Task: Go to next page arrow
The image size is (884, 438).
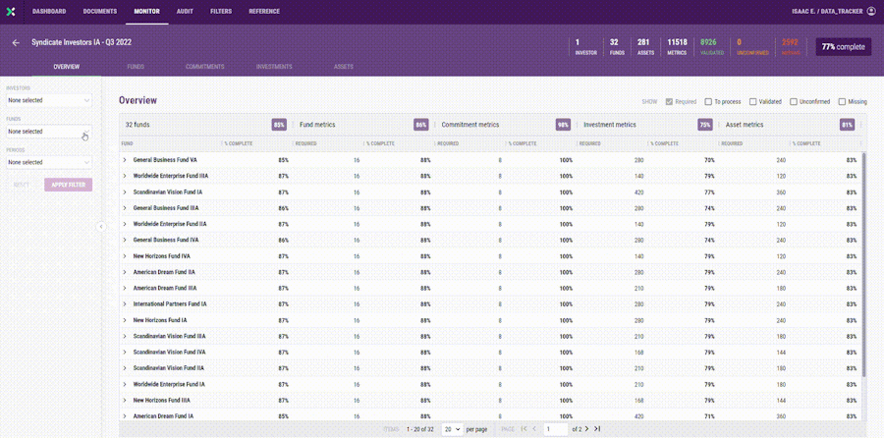Action: tap(587, 429)
